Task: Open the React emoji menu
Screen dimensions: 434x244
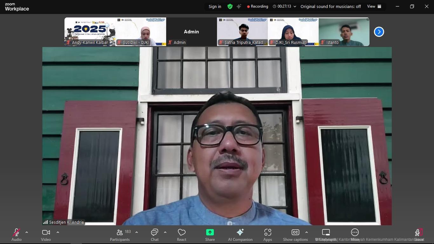Action: (181, 235)
